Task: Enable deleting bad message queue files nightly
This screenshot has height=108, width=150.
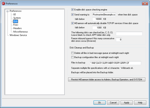Action: (72, 53)
